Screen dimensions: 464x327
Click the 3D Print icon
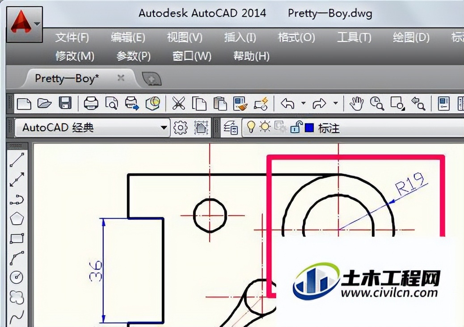153,104
